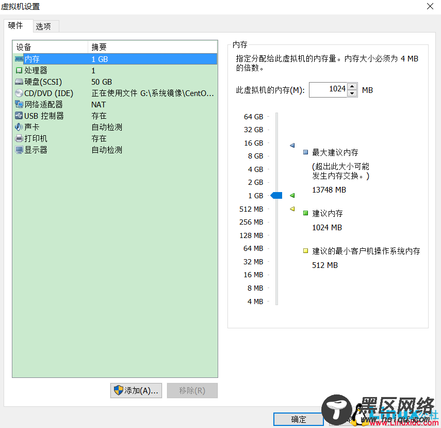
Task: Select the 显示器 device row
Action: tap(116, 150)
